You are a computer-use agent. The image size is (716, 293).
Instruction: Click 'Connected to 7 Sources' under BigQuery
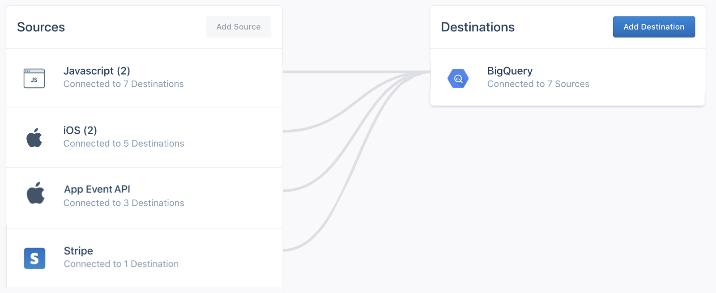click(538, 84)
